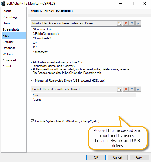Click the OK button
Viewport: 151px width, 162px height.
pos(96,157)
